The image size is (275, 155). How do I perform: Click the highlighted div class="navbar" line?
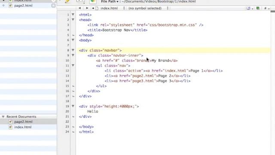[174, 50]
